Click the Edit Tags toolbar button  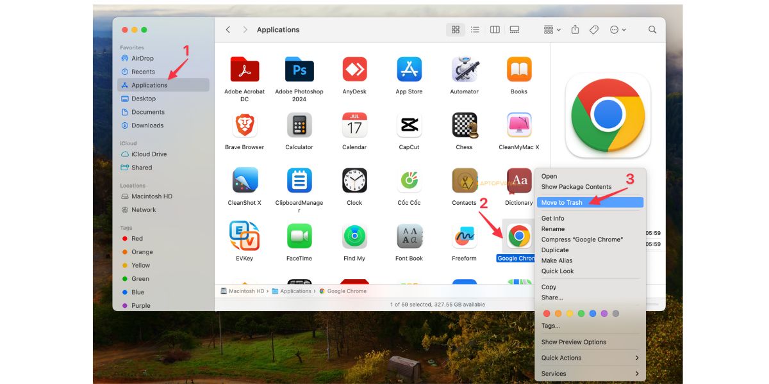[x=594, y=29]
